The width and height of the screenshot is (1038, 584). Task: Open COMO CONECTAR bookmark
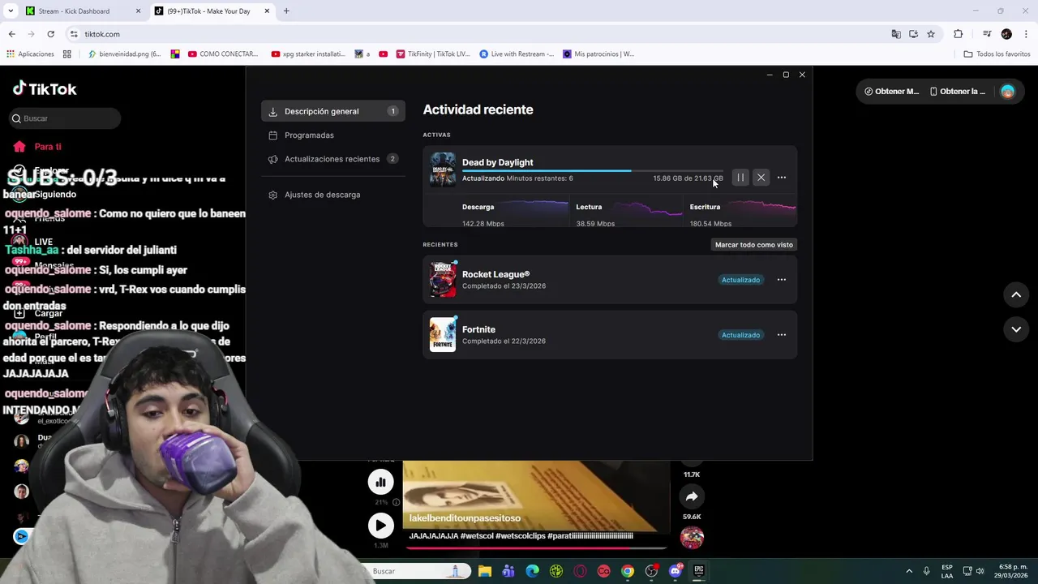pyautogui.click(x=223, y=54)
